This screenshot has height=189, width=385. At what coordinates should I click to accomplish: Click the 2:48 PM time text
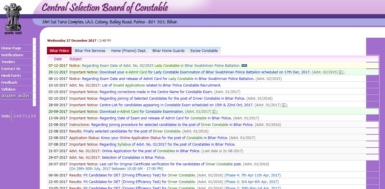pos(105,41)
